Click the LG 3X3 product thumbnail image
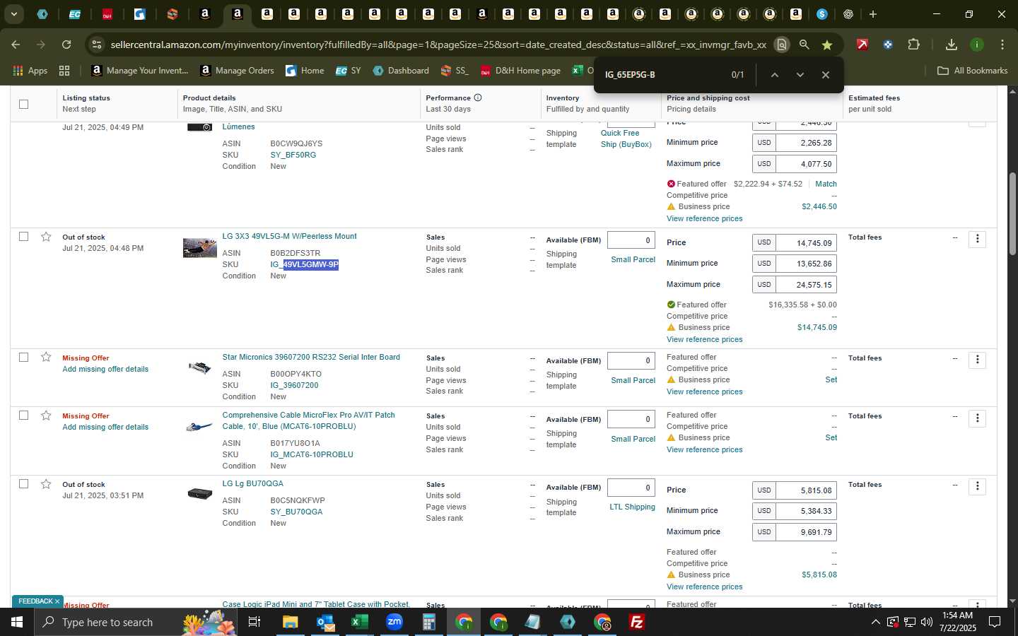 coord(199,248)
